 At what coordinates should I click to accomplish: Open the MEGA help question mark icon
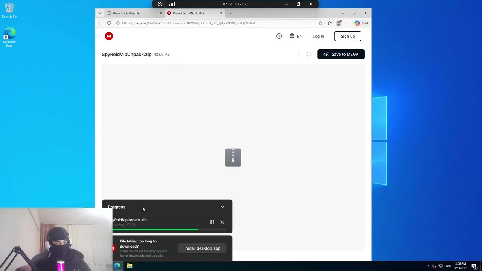[x=279, y=36]
